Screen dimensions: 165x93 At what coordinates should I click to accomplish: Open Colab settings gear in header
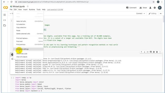(x=155, y=8)
